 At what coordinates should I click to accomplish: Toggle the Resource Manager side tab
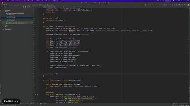(1, 16)
